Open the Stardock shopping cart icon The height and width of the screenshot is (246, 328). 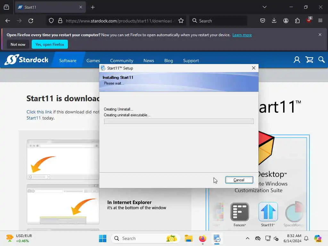[309, 60]
